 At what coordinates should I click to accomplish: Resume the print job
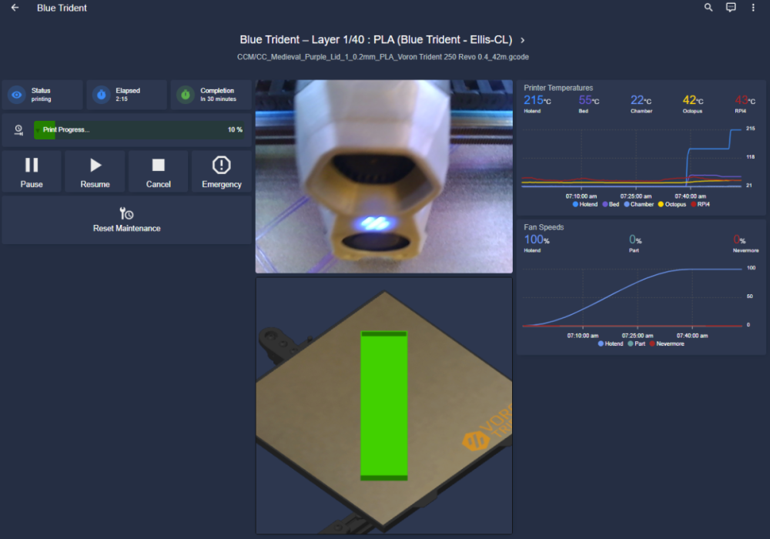tap(95, 171)
